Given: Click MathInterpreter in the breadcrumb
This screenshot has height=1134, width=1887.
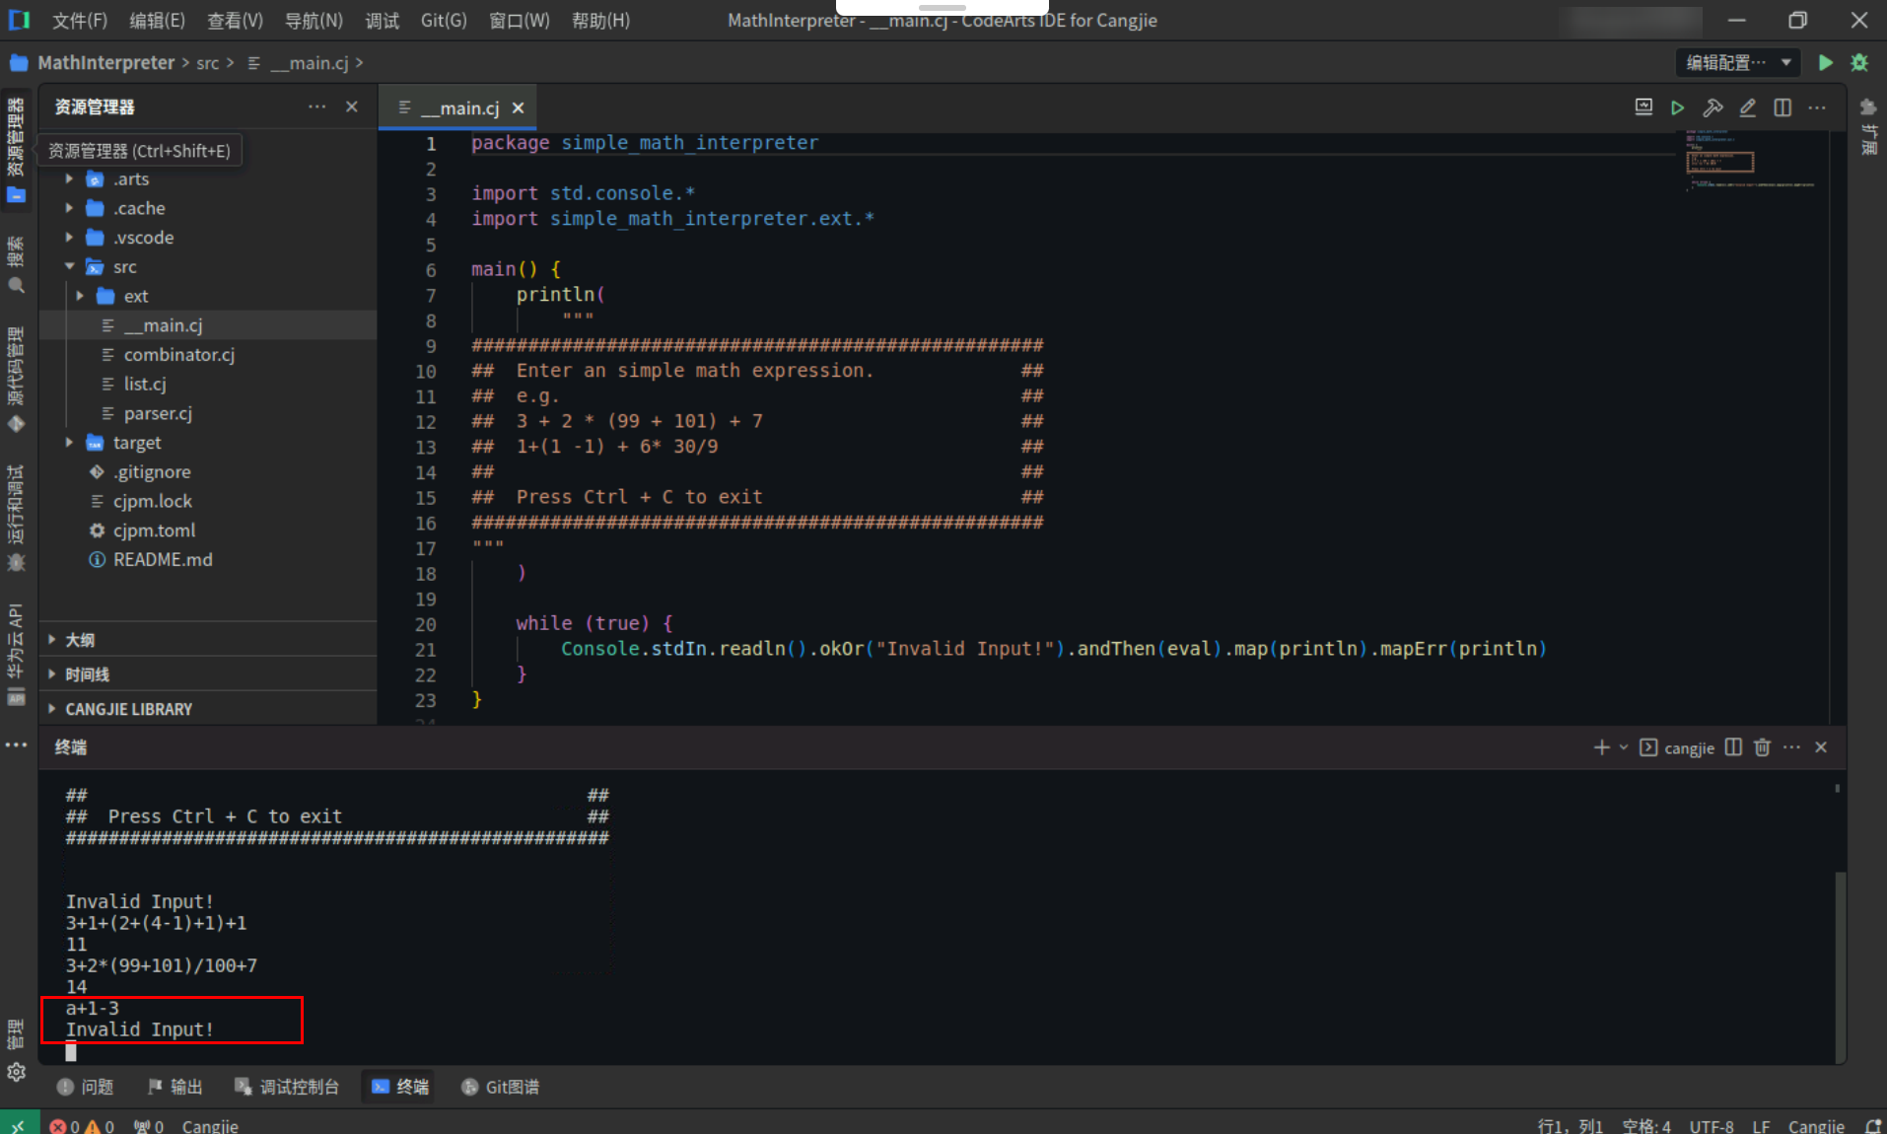Looking at the screenshot, I should pyautogui.click(x=105, y=63).
